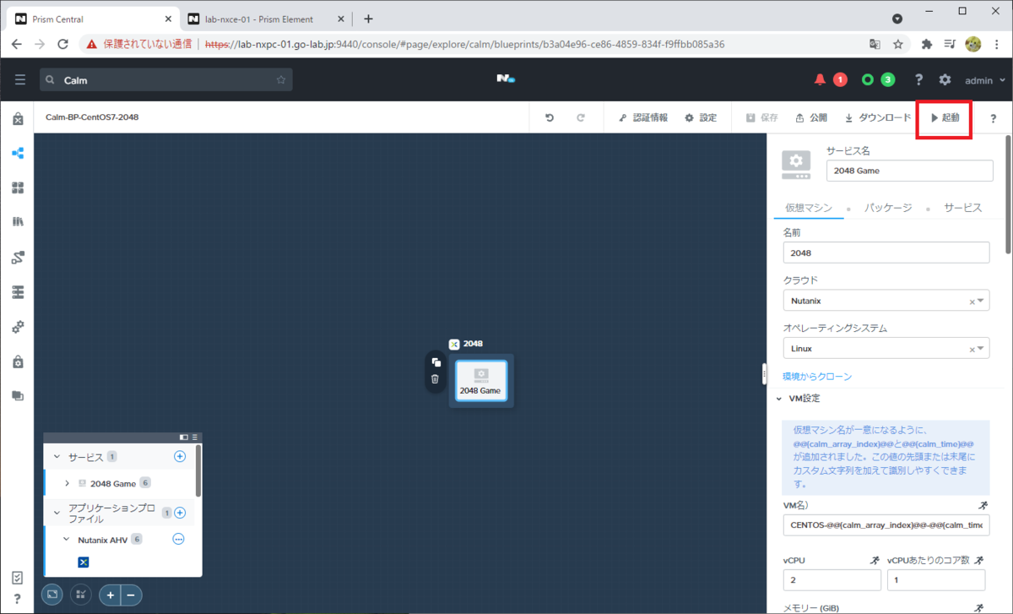Edit the VM名 CENTOS field
The image size is (1013, 614).
pyautogui.click(x=886, y=524)
